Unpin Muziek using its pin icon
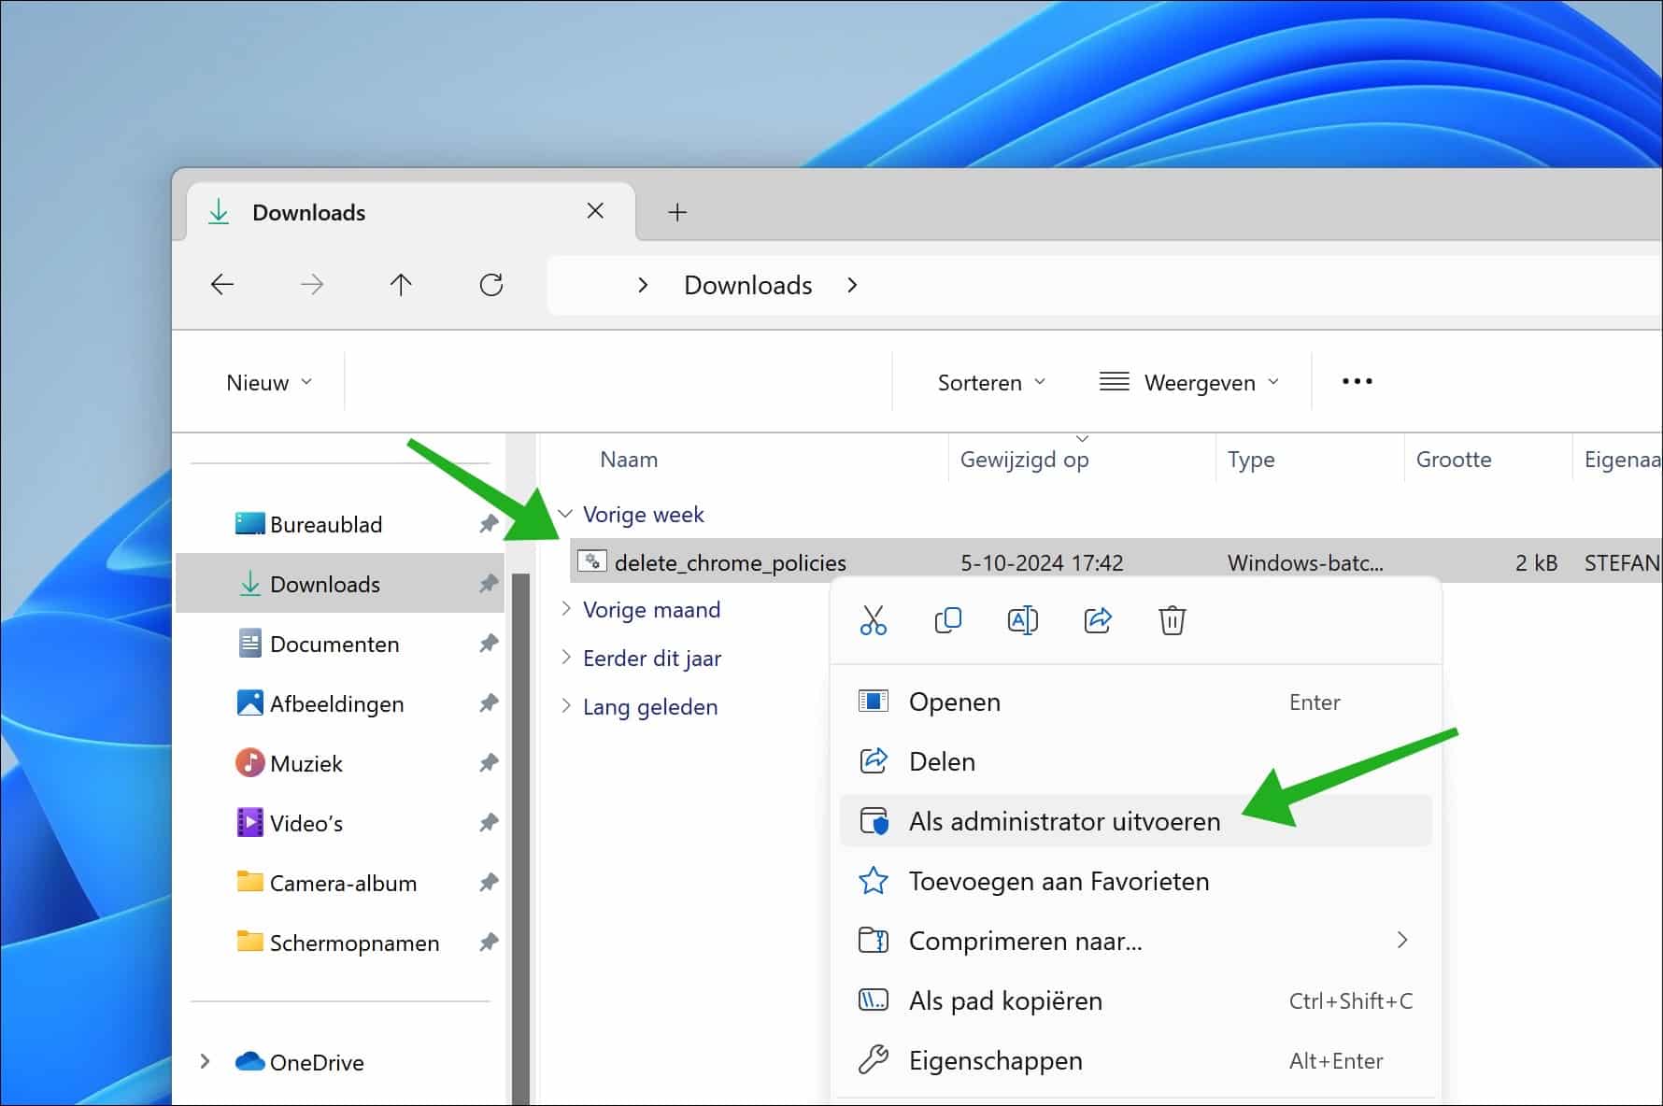 (488, 763)
